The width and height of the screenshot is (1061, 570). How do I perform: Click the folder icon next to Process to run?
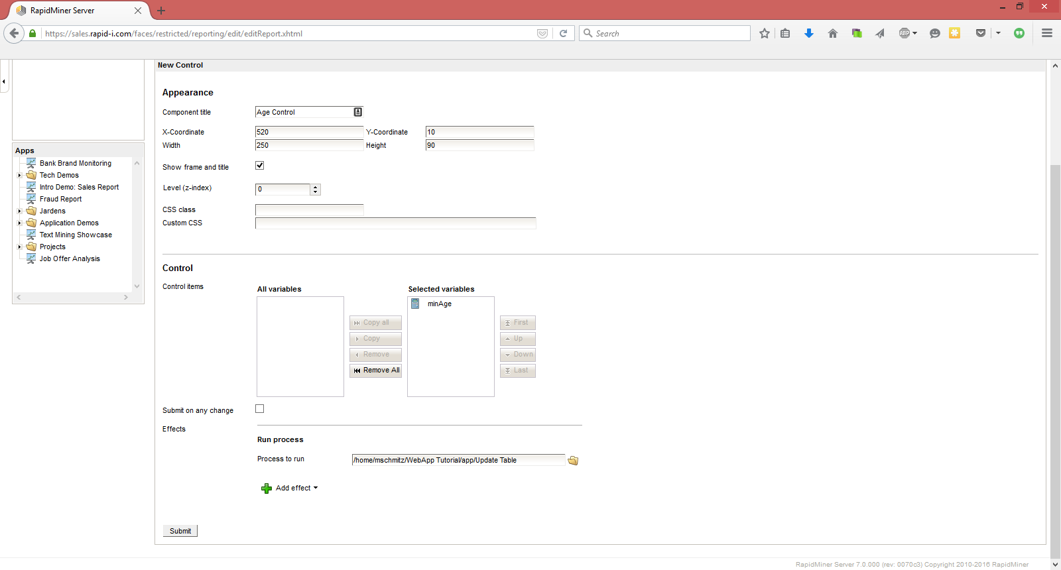pos(573,461)
